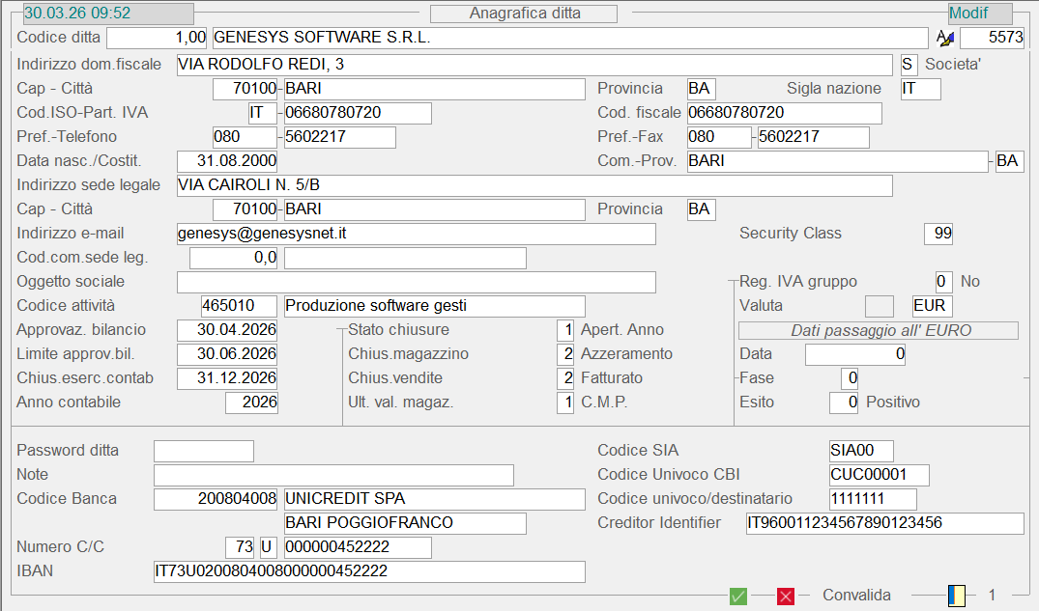Click the date and time box at top left
The width and height of the screenshot is (1039, 611).
click(x=107, y=14)
